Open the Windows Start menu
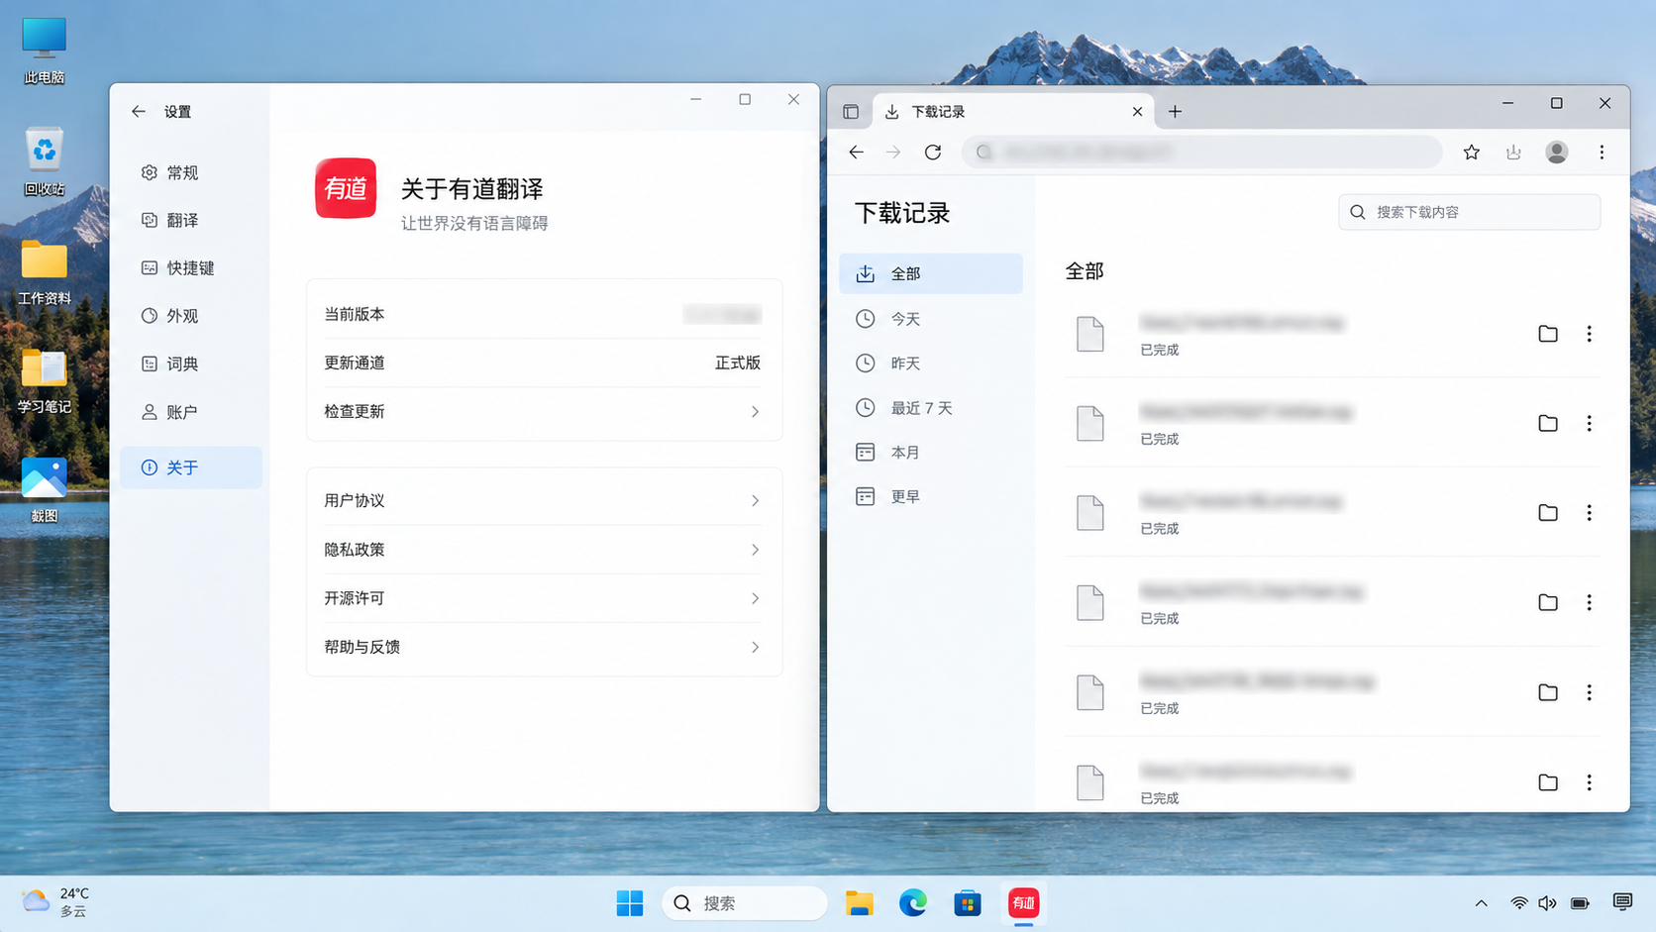Viewport: 1656px width, 932px height. 630,903
